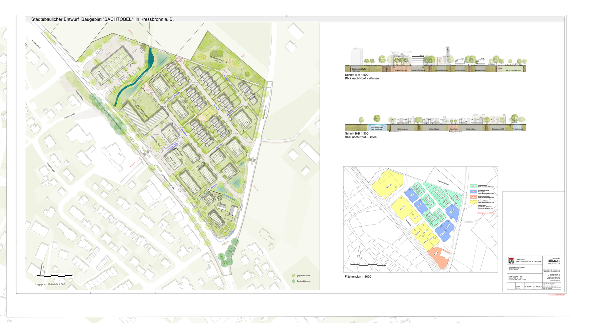590x323 pixels.
Task: Click the yellow Kommunale Flächen legend swatch
Action: point(473,202)
